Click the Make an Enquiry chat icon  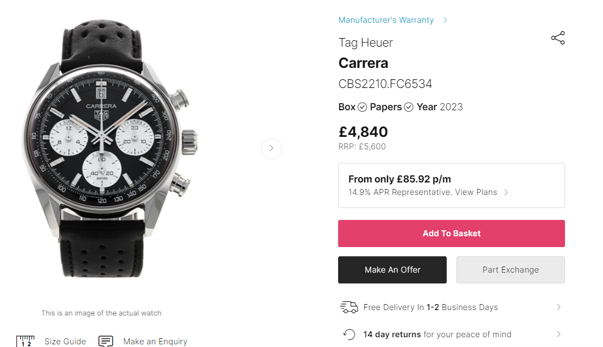tap(106, 341)
